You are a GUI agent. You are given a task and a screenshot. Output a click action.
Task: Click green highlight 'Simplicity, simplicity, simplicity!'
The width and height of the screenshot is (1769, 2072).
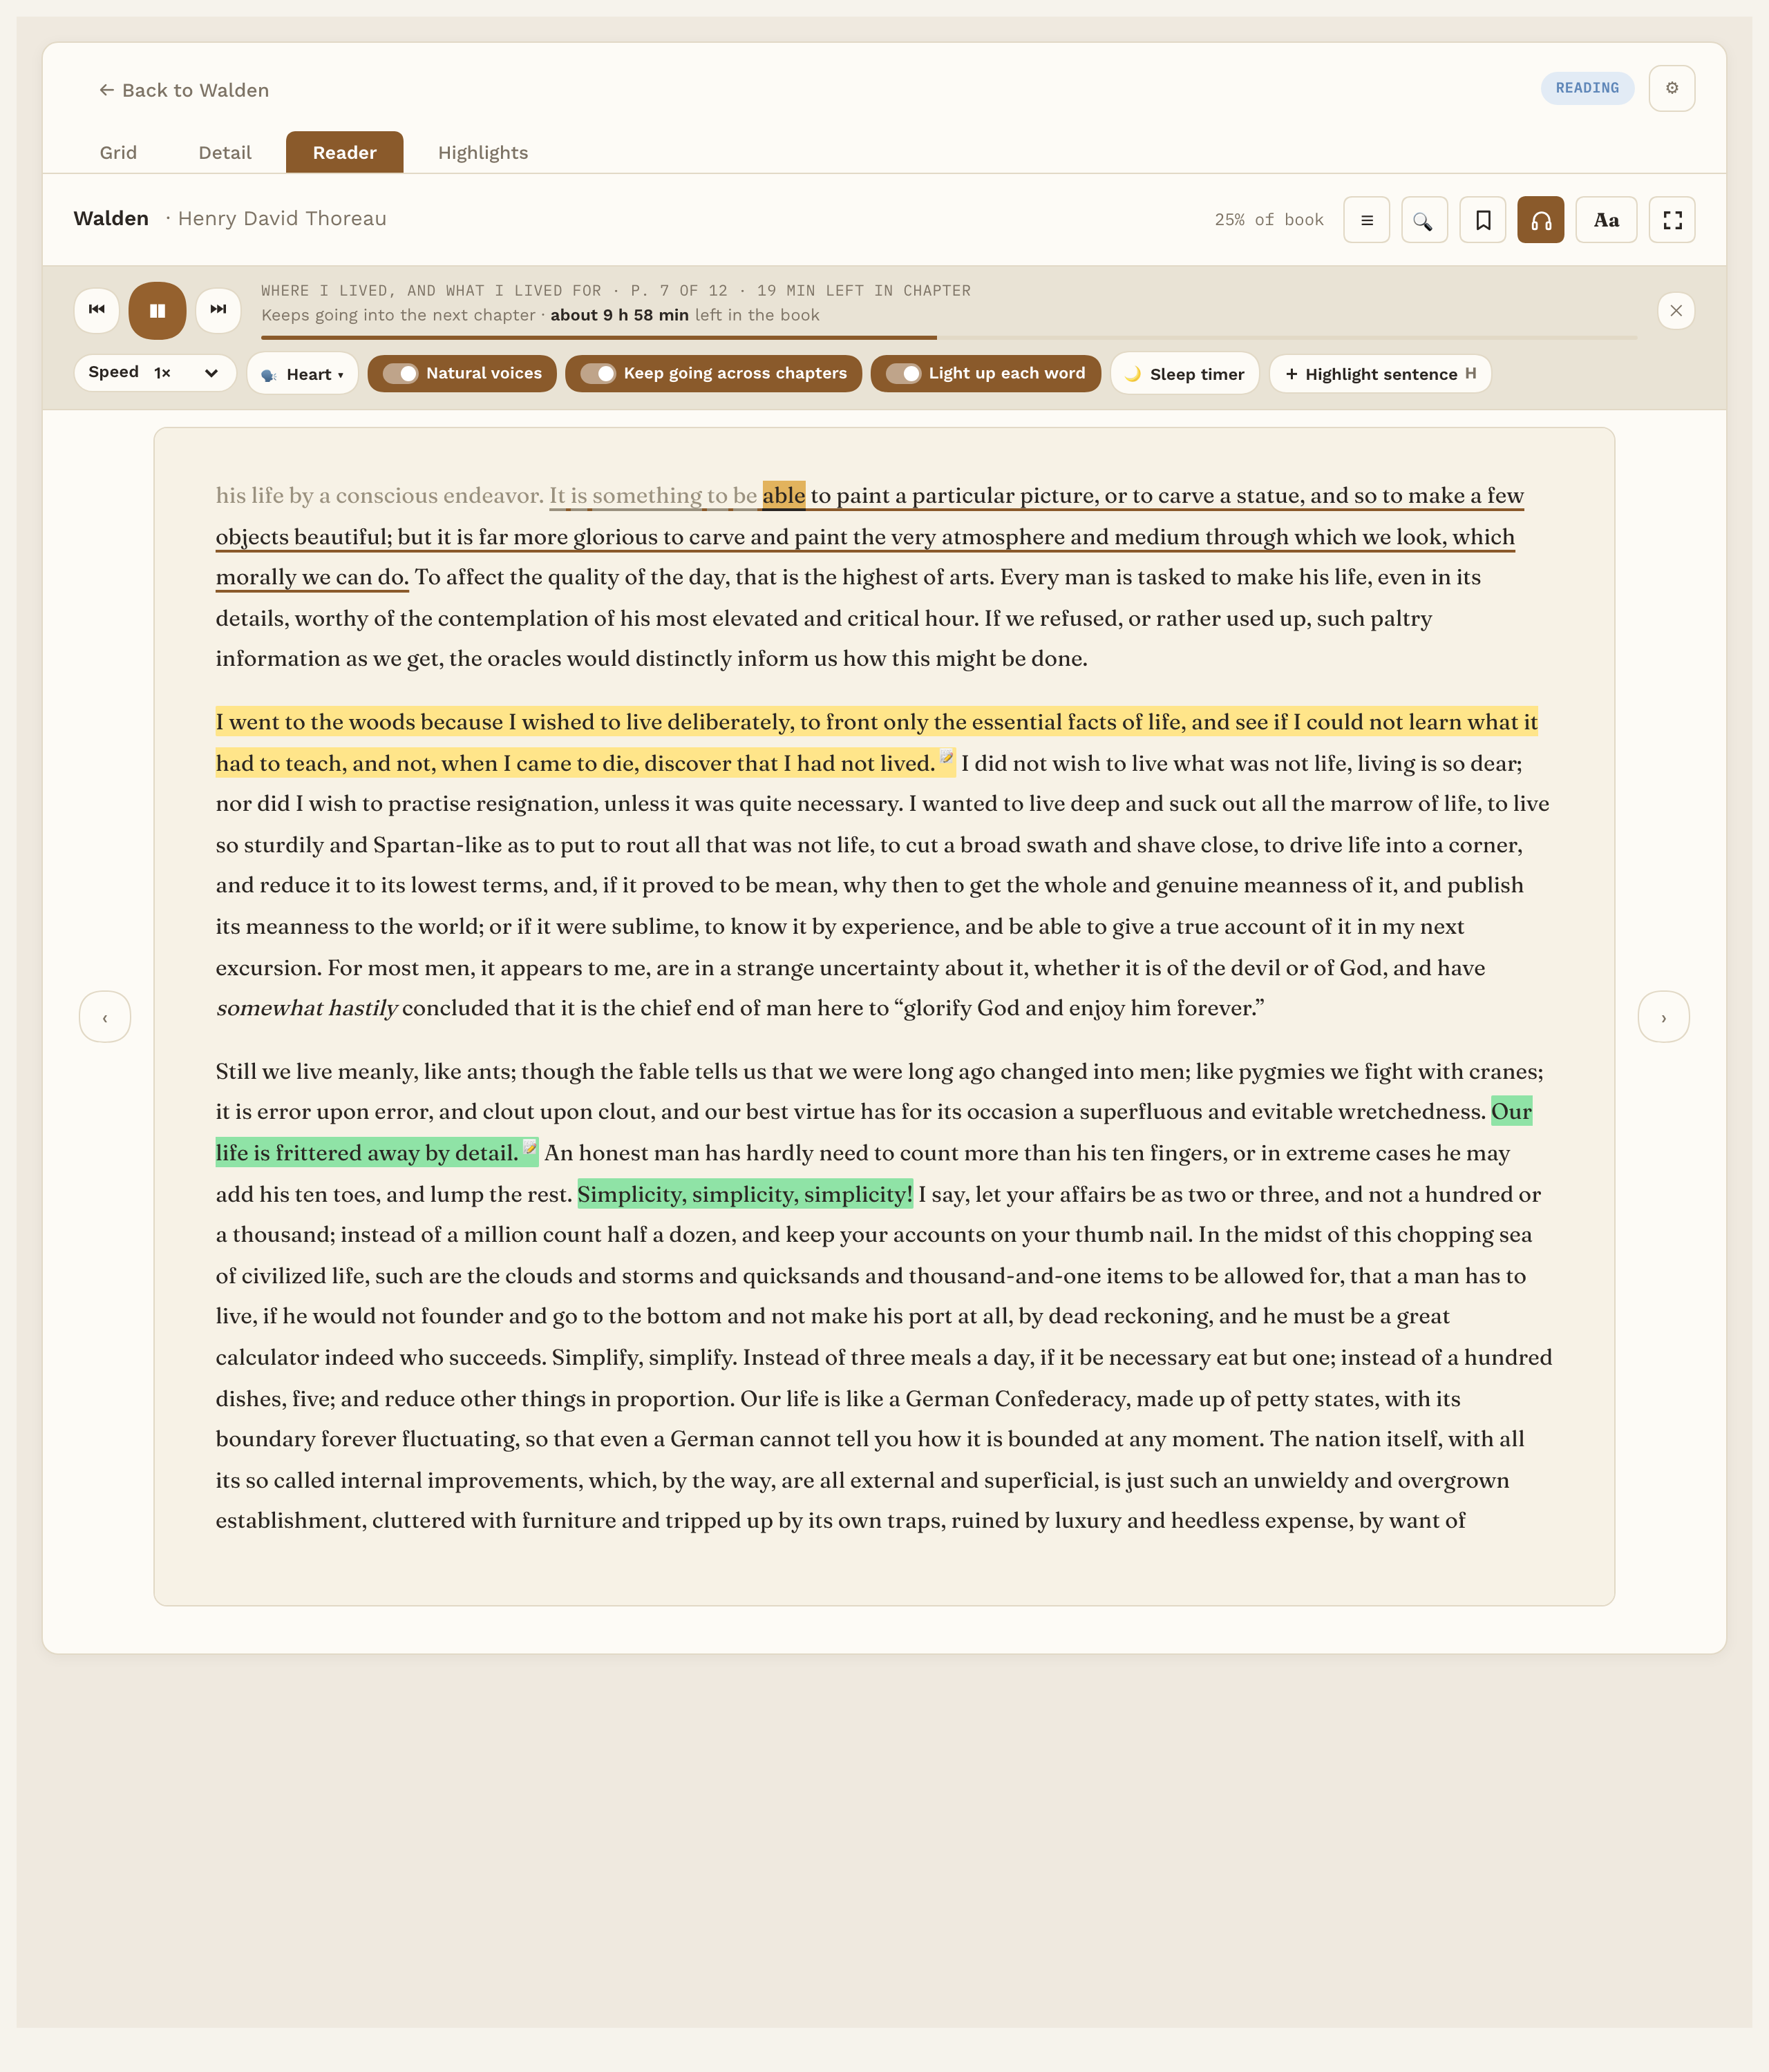tap(746, 1194)
